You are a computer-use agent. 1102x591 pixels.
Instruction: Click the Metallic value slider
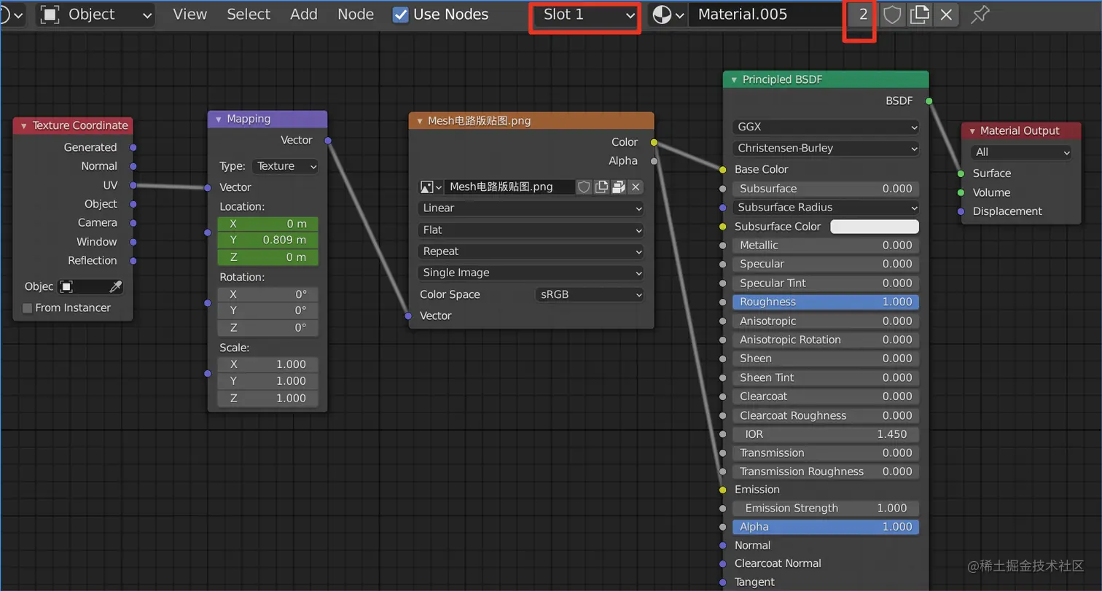826,246
